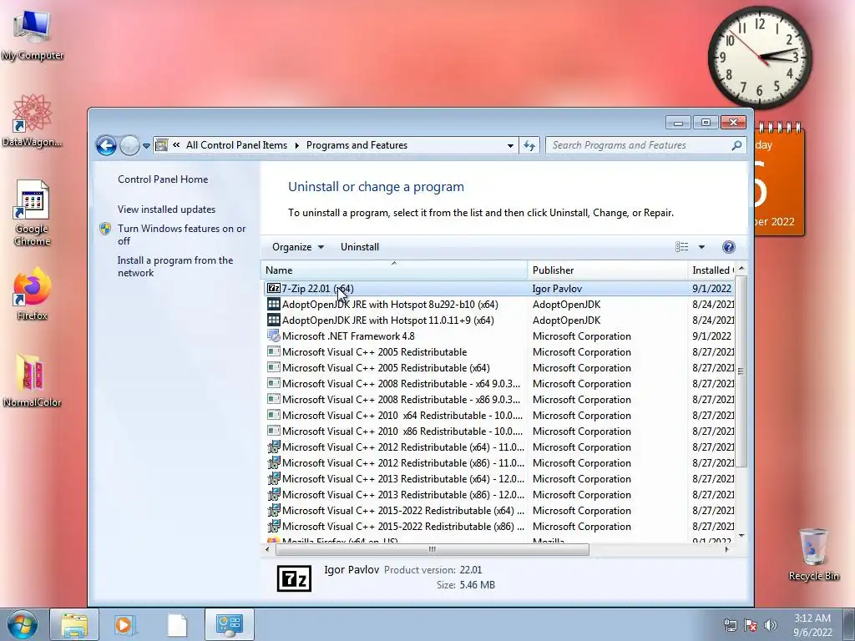Sort by the Installed On column header
This screenshot has height=641, width=855.
[x=711, y=270]
